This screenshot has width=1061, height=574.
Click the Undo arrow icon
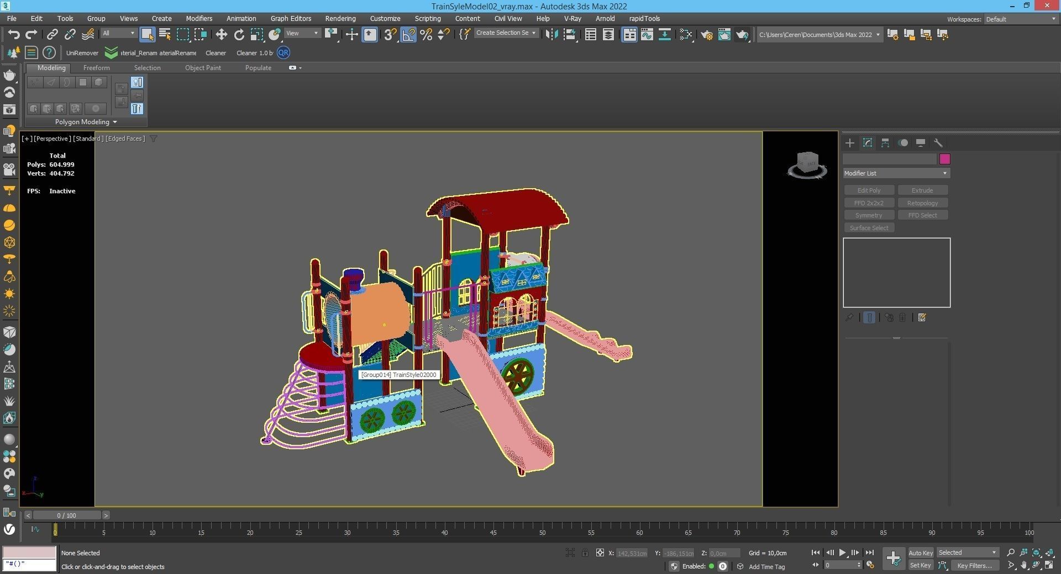(13, 34)
